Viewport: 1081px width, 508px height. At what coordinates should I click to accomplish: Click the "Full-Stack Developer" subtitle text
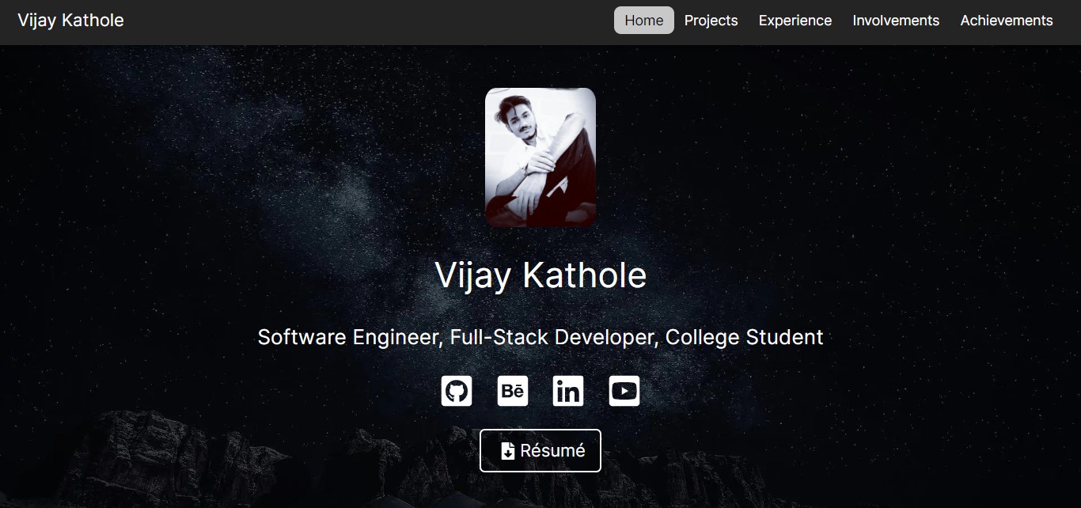pyautogui.click(x=552, y=337)
